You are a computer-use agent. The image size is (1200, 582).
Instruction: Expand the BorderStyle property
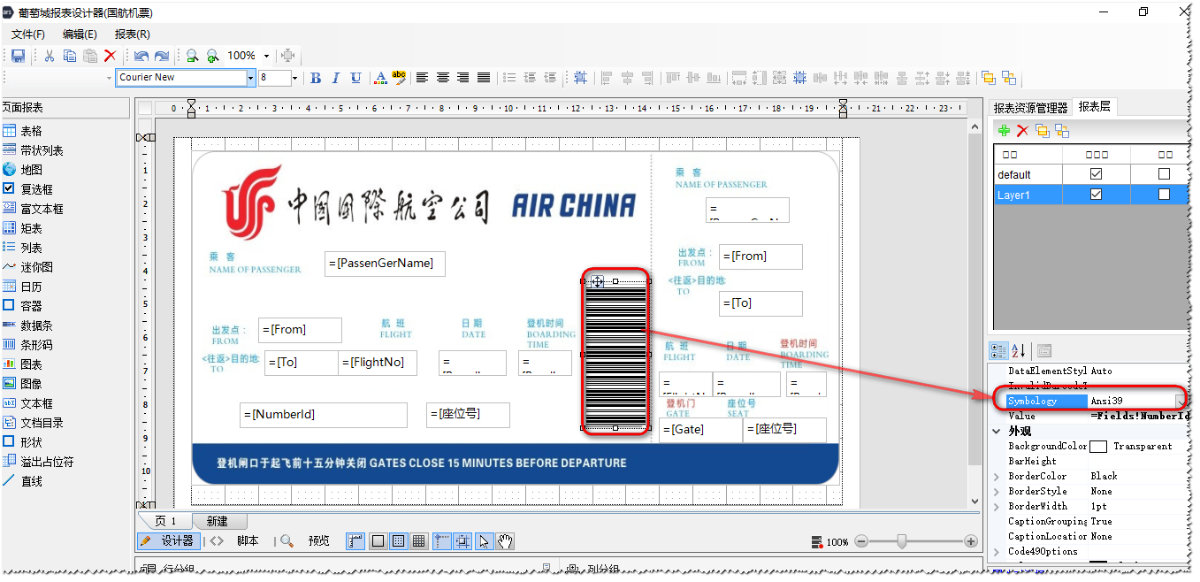tap(997, 491)
